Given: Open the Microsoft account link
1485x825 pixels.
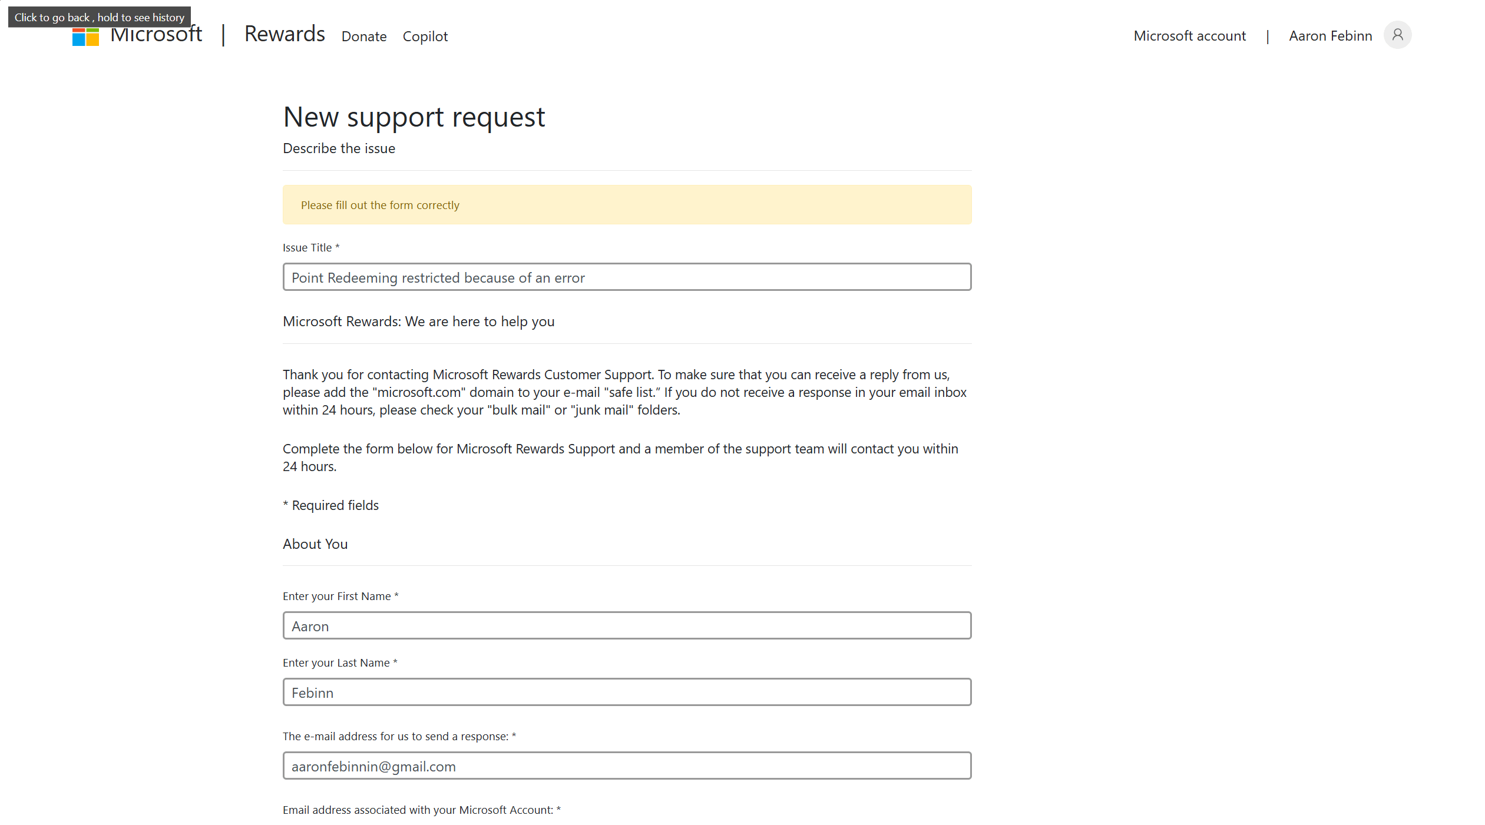Looking at the screenshot, I should click(x=1189, y=36).
